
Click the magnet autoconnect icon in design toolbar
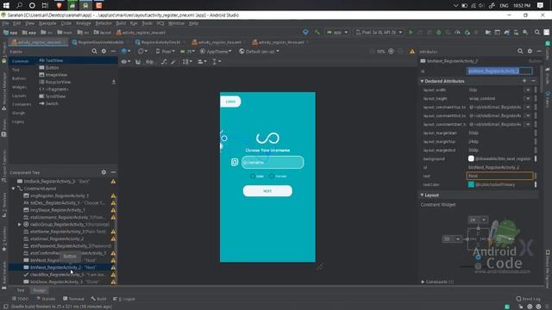coord(138,61)
